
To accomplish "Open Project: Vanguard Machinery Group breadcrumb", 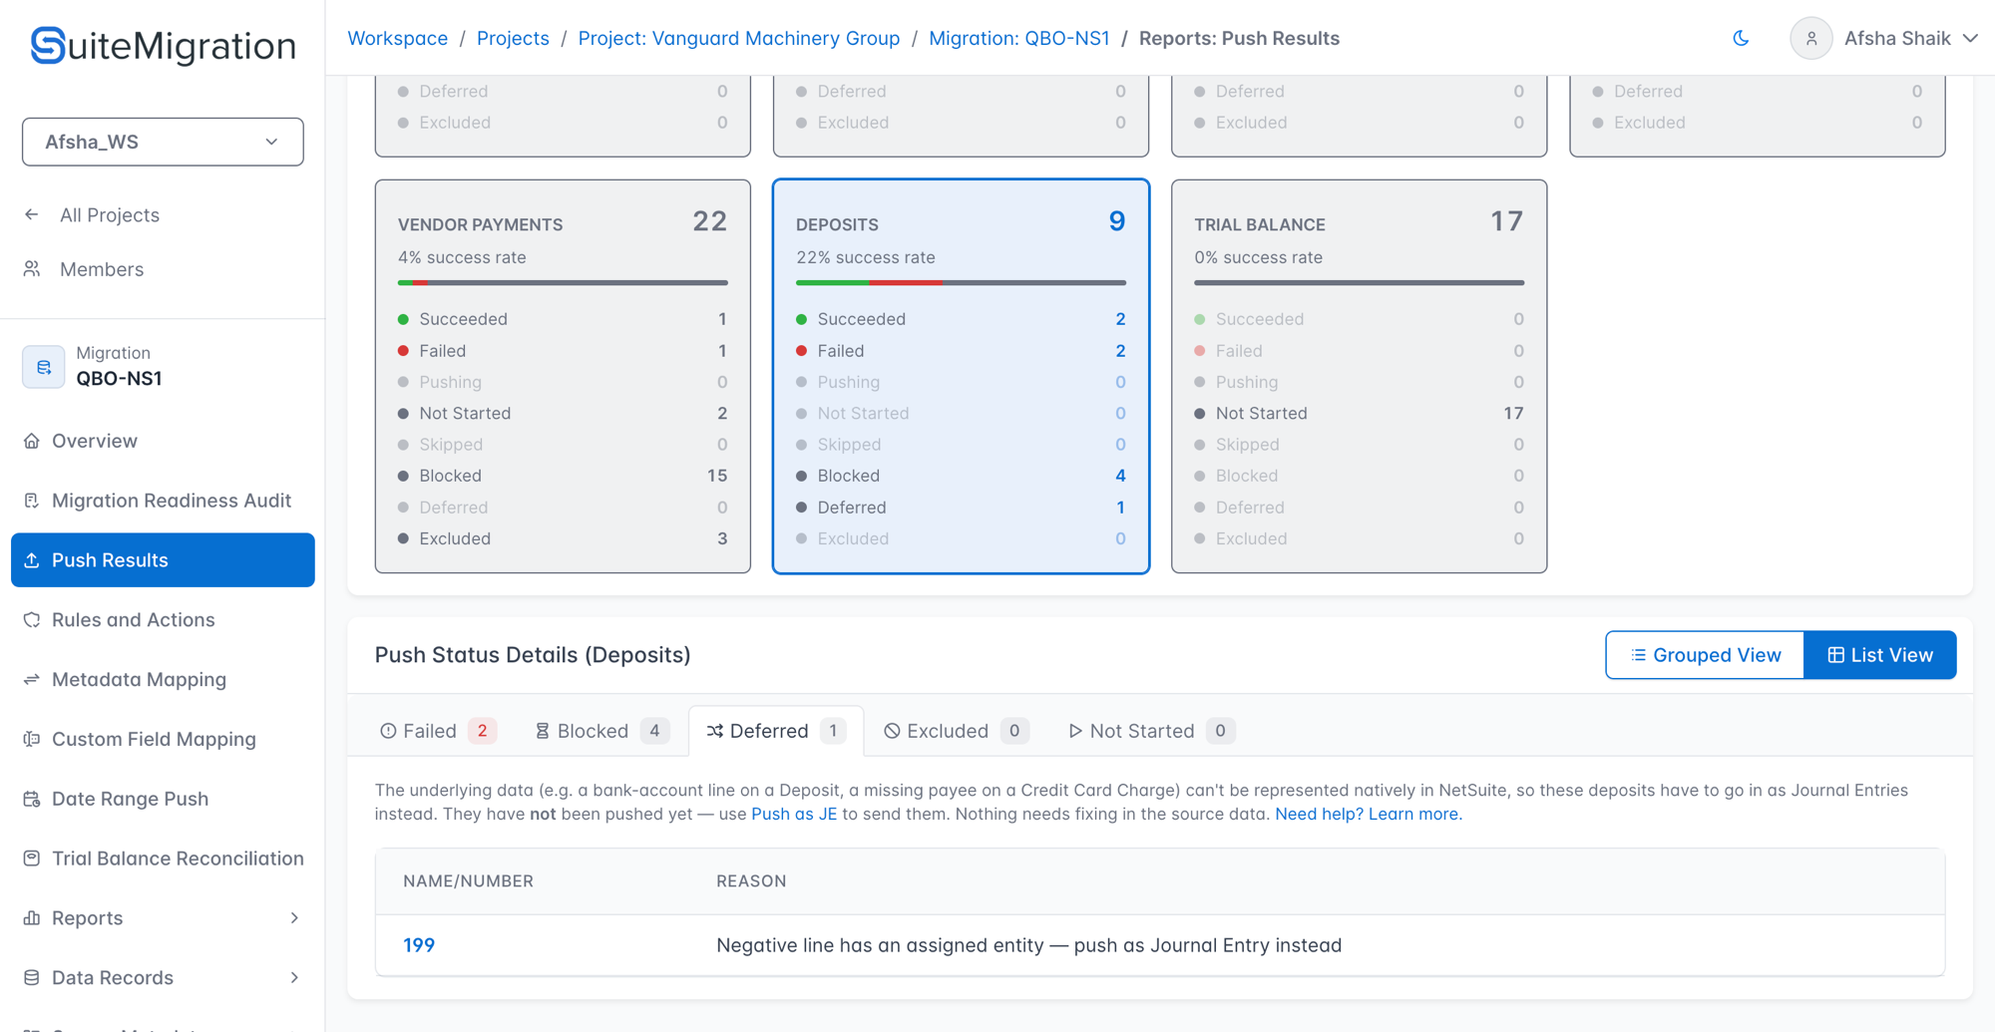I will tap(739, 38).
